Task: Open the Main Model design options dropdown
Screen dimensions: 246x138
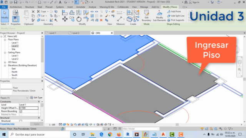Action: click(x=141, y=129)
